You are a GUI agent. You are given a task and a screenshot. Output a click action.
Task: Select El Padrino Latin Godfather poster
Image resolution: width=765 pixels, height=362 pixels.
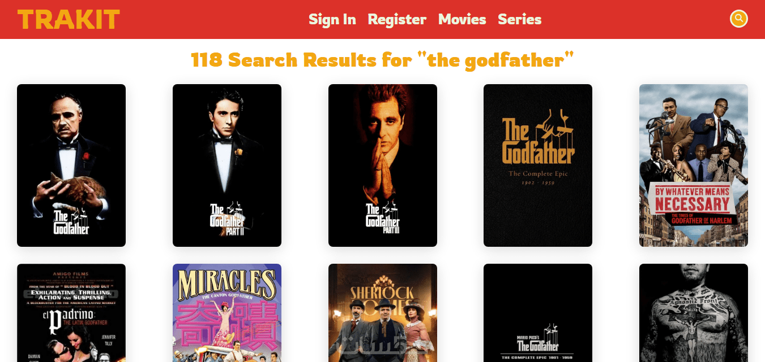tap(71, 313)
